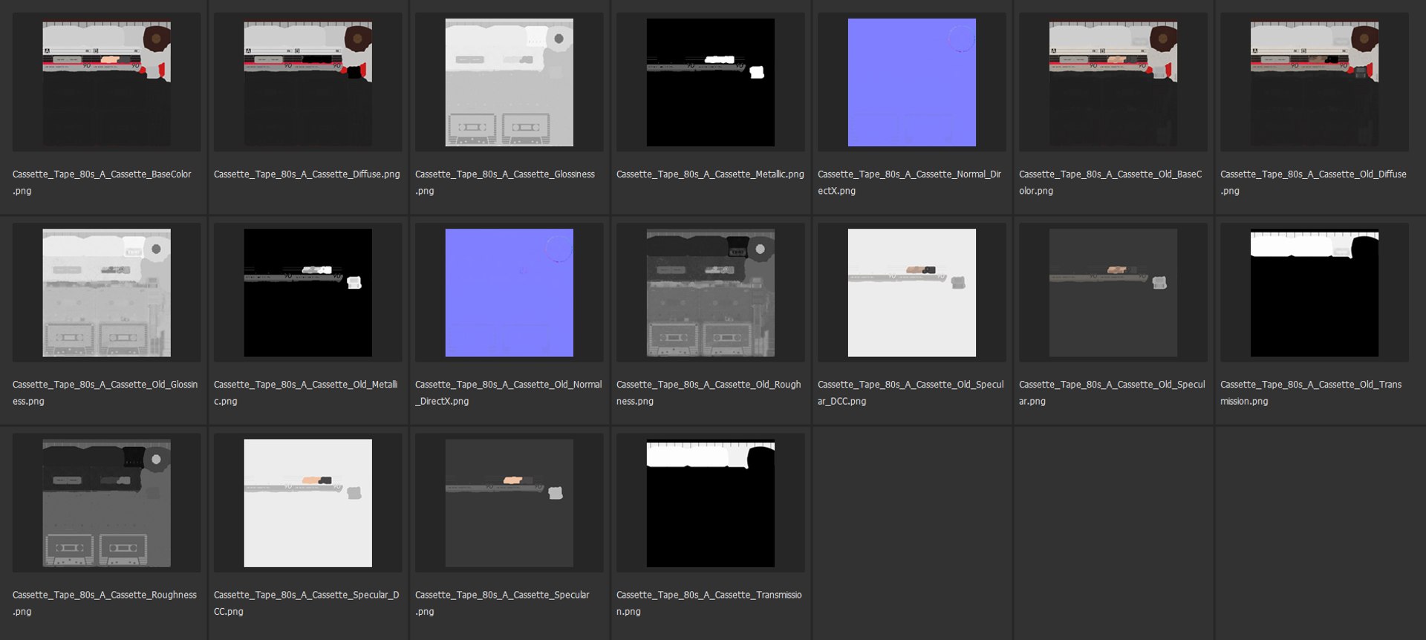Pick the Cassette_Old_Glossiness thumbnail

pos(106,293)
